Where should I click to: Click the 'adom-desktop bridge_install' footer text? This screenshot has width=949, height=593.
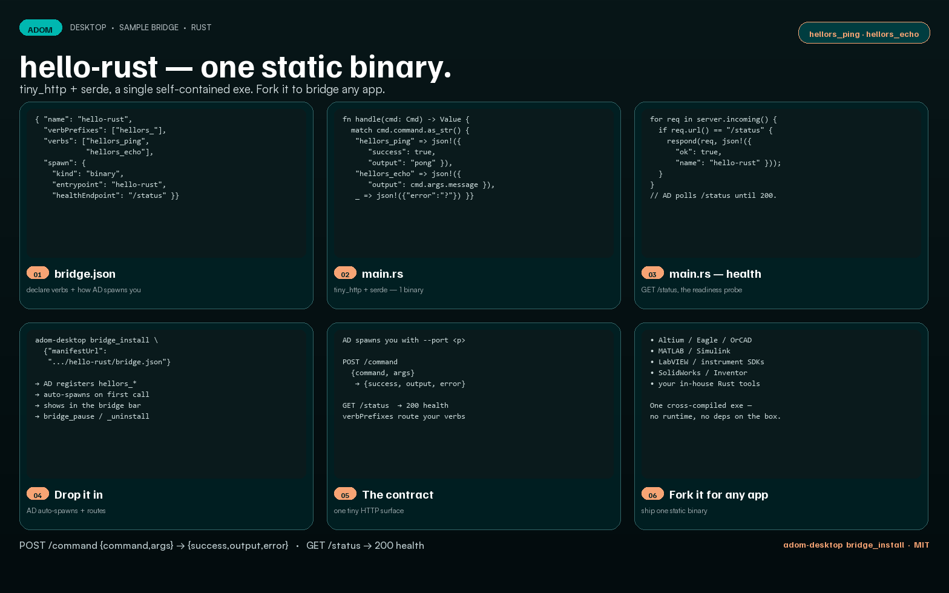coord(844,545)
